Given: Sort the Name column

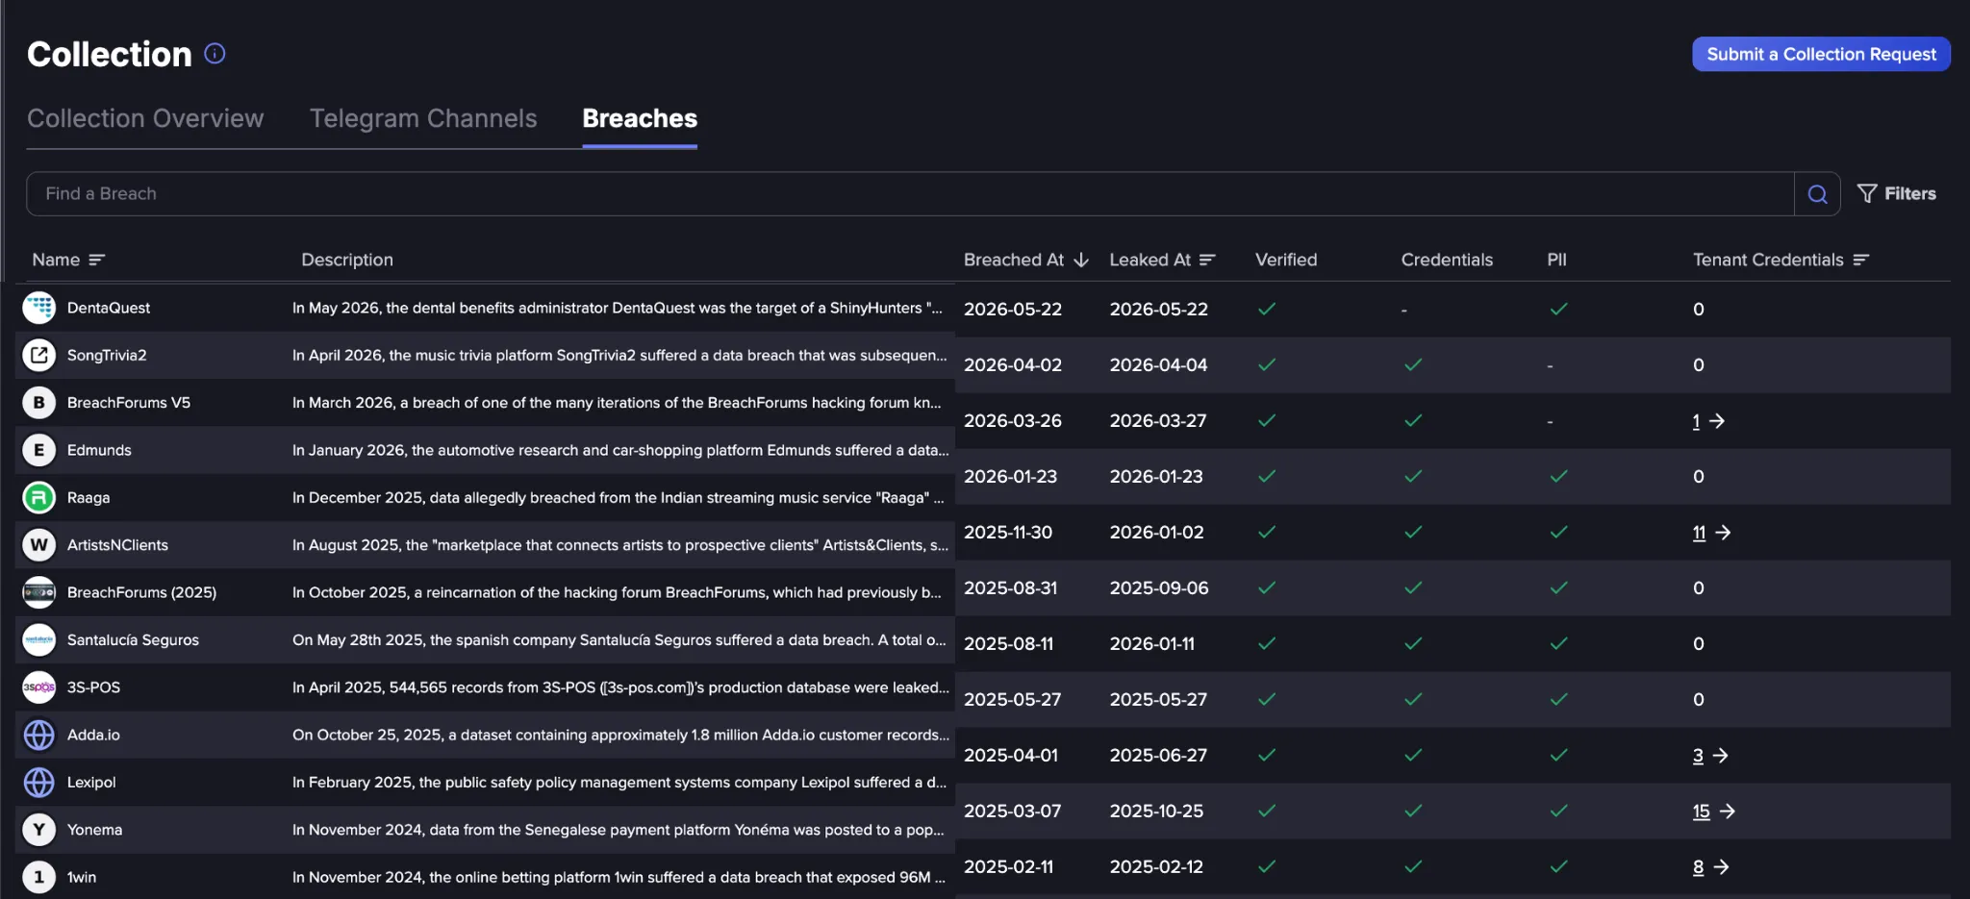Looking at the screenshot, I should coord(96,260).
